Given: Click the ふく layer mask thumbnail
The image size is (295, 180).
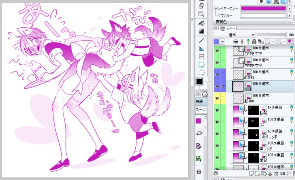Looking at the screenshot, I should tap(253, 122).
